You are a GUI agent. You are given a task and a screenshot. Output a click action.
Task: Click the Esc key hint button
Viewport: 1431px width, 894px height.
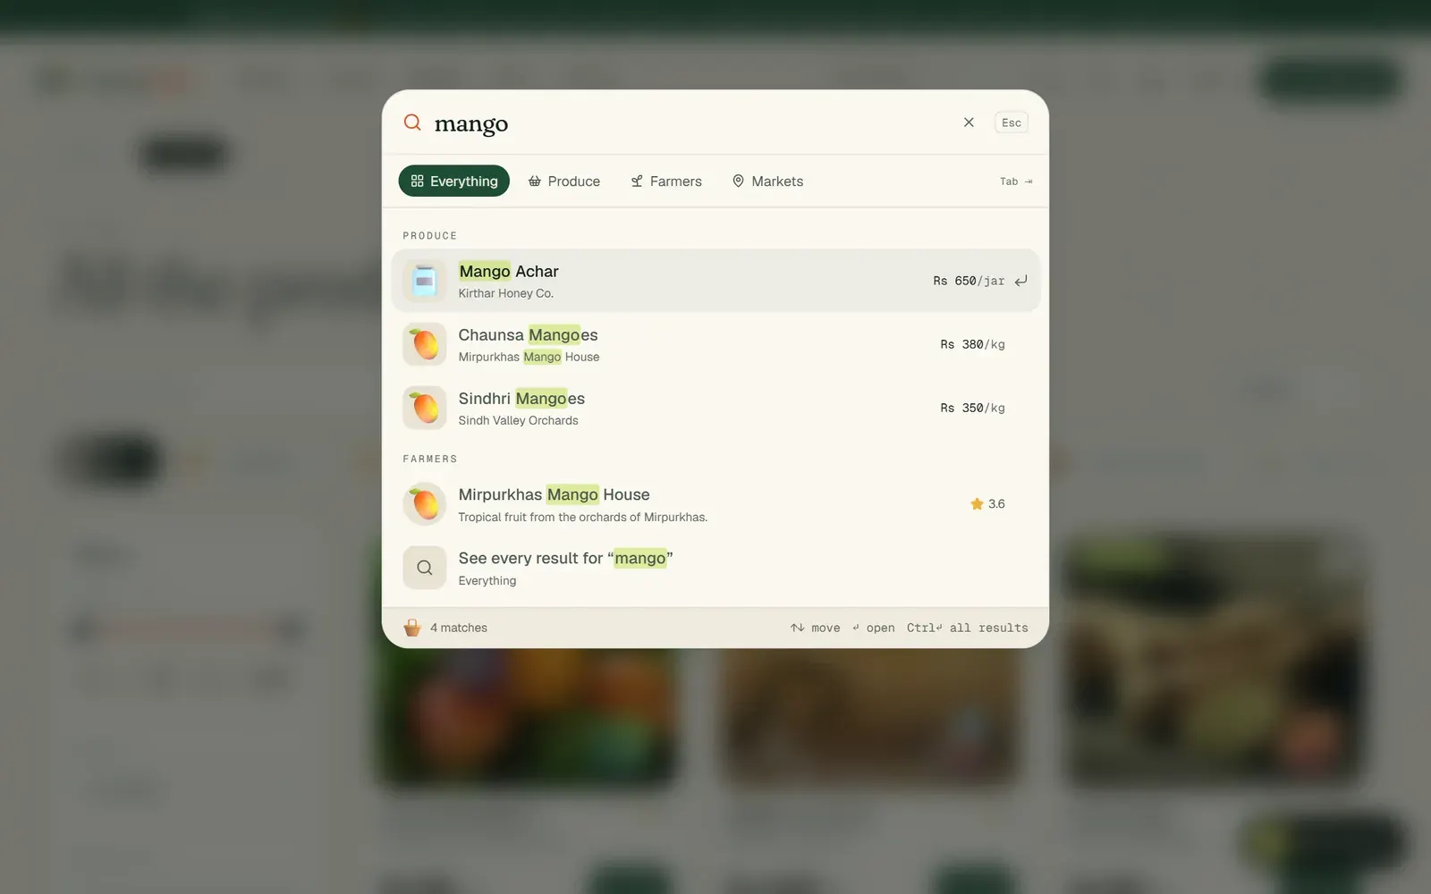(1012, 122)
